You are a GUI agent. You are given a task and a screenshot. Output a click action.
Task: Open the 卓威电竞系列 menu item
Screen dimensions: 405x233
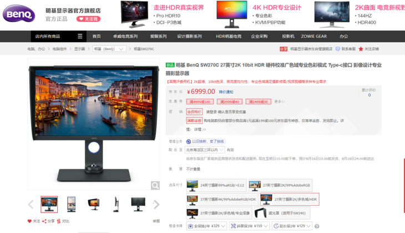coord(125,37)
